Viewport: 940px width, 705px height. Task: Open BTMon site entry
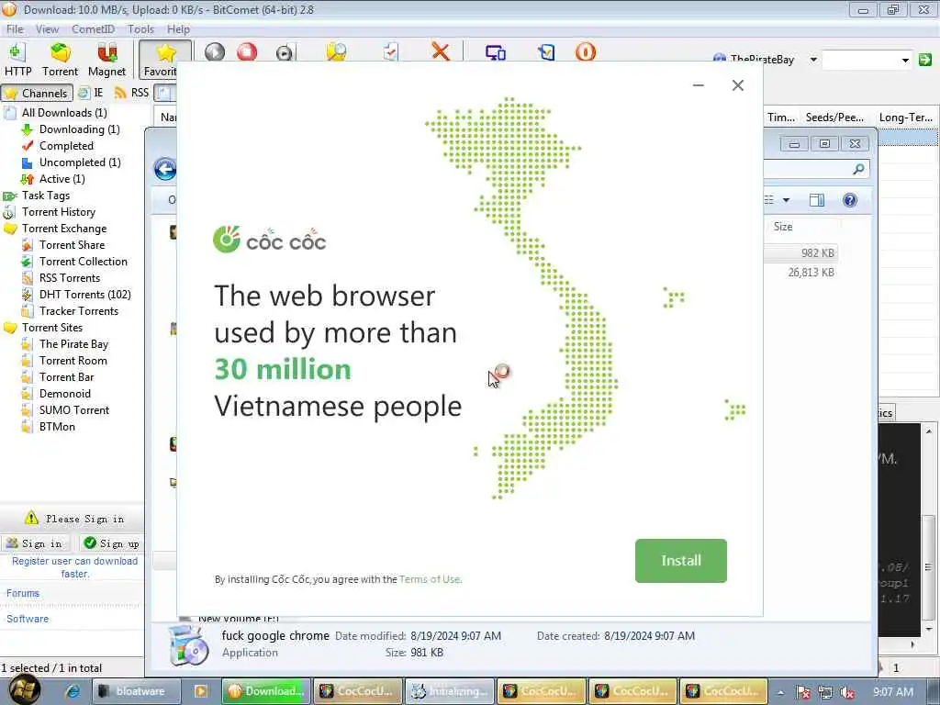pos(57,427)
